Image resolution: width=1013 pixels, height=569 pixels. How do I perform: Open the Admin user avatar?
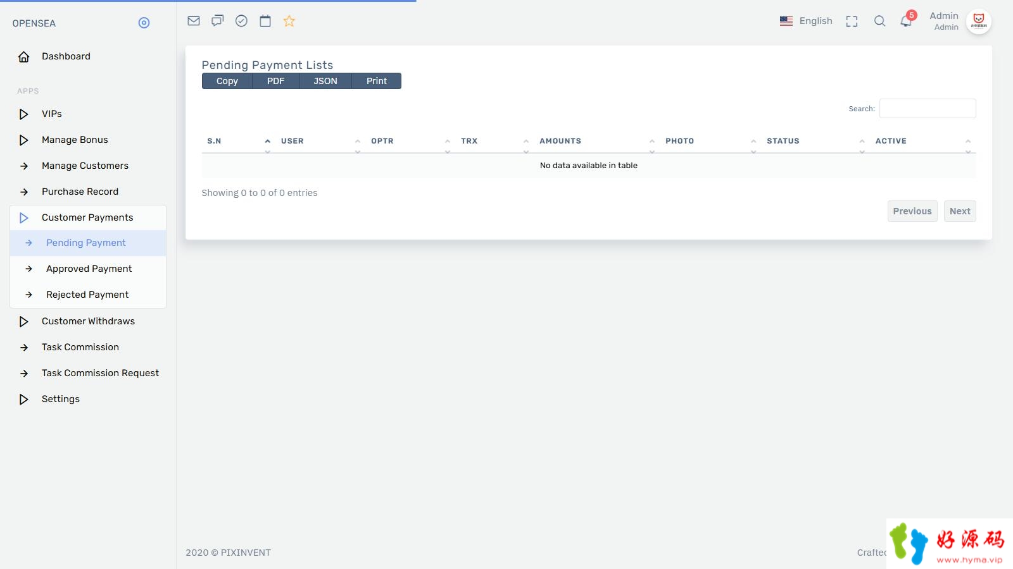[979, 21]
